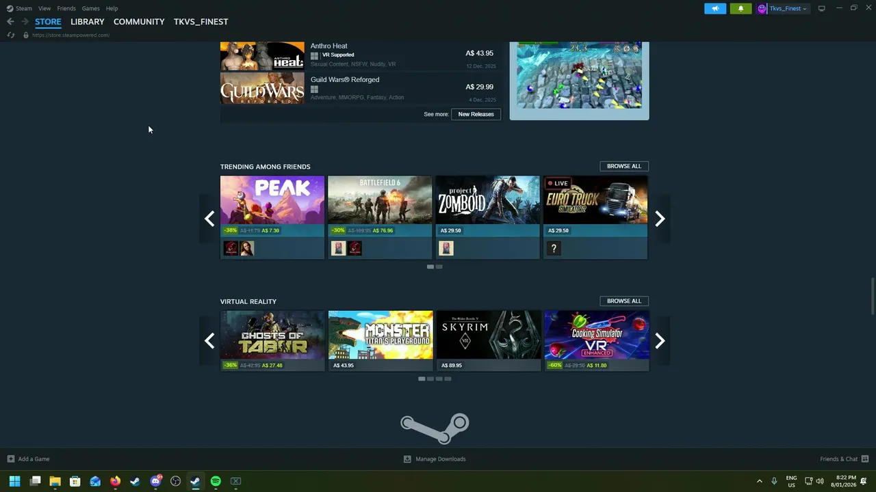876x492 pixels.
Task: Click the blue megaphone announcements icon
Action: click(715, 8)
